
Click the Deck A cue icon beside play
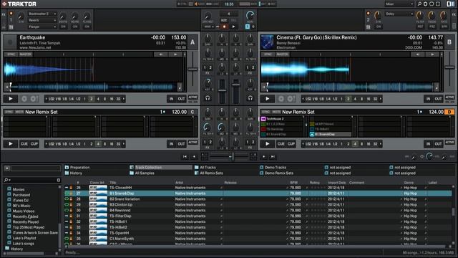[x=24, y=99]
